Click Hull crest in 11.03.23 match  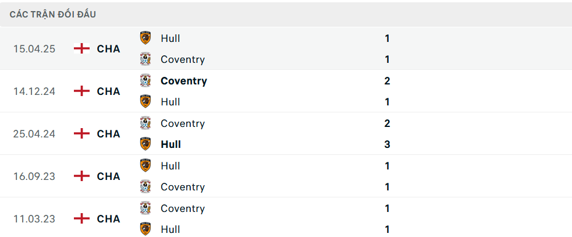pyautogui.click(x=145, y=229)
